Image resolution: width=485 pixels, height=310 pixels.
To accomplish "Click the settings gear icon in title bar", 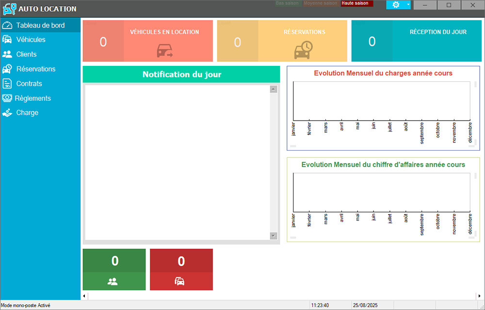I will [x=396, y=5].
